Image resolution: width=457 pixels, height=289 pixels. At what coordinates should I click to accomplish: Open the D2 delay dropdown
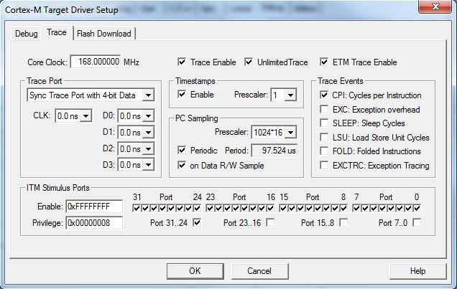coord(148,149)
